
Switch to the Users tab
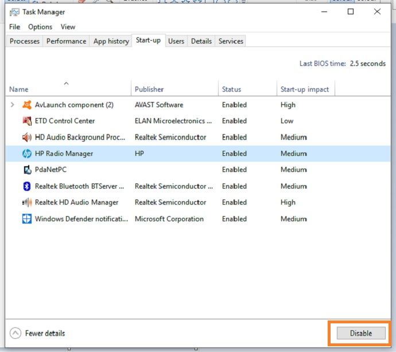(x=176, y=41)
